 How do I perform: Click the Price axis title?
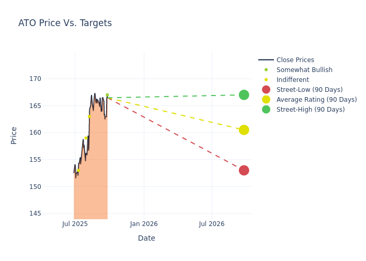click(14, 135)
